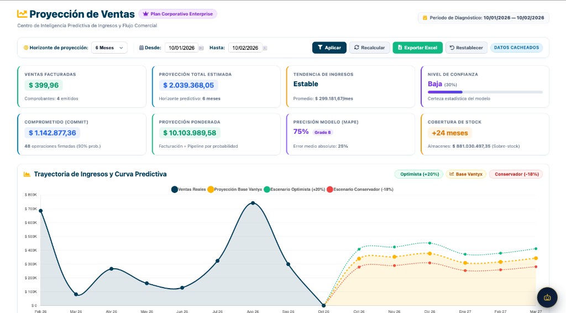The height and width of the screenshot is (313, 566).
Task: Select the Base Vantyx scenario pill
Action: tap(466, 174)
